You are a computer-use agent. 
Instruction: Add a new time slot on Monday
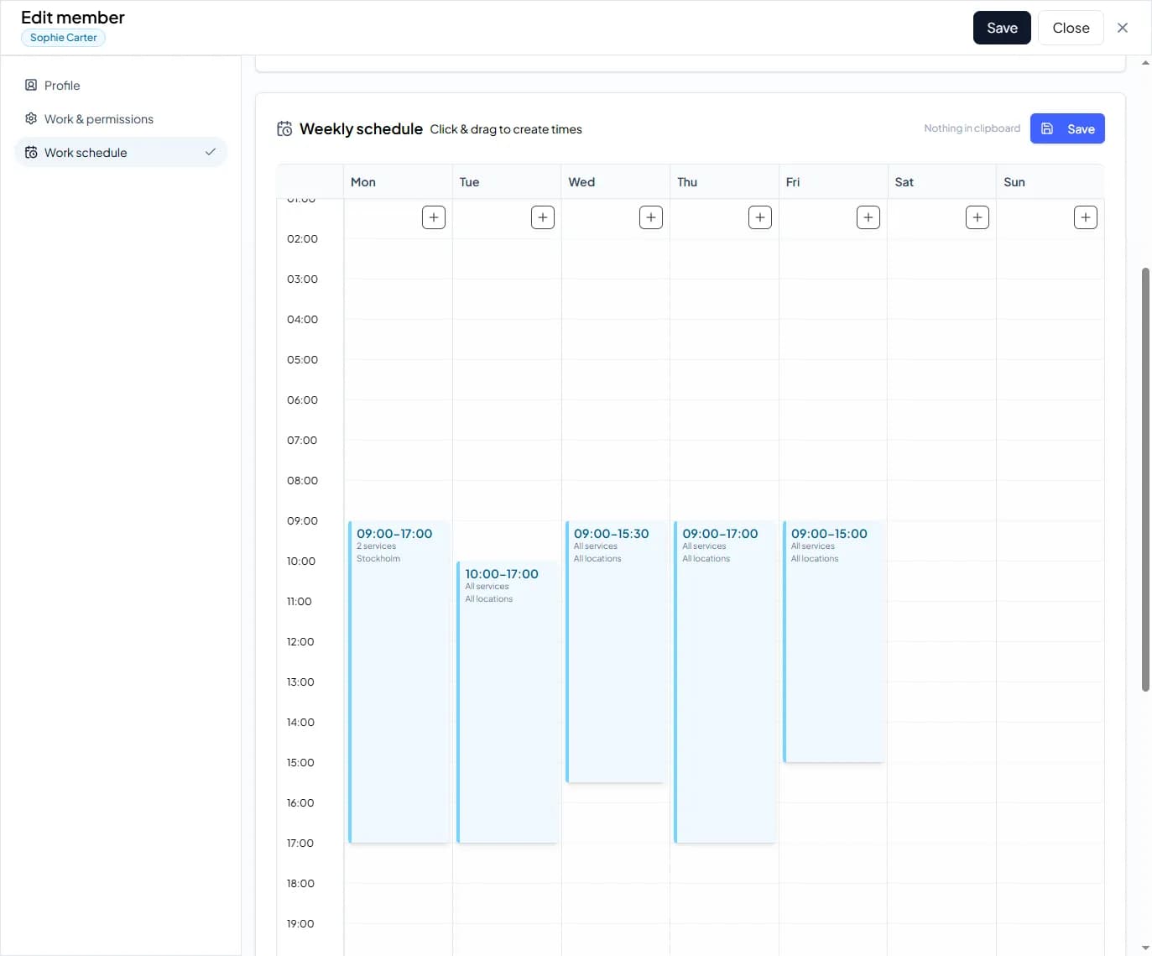tap(433, 217)
